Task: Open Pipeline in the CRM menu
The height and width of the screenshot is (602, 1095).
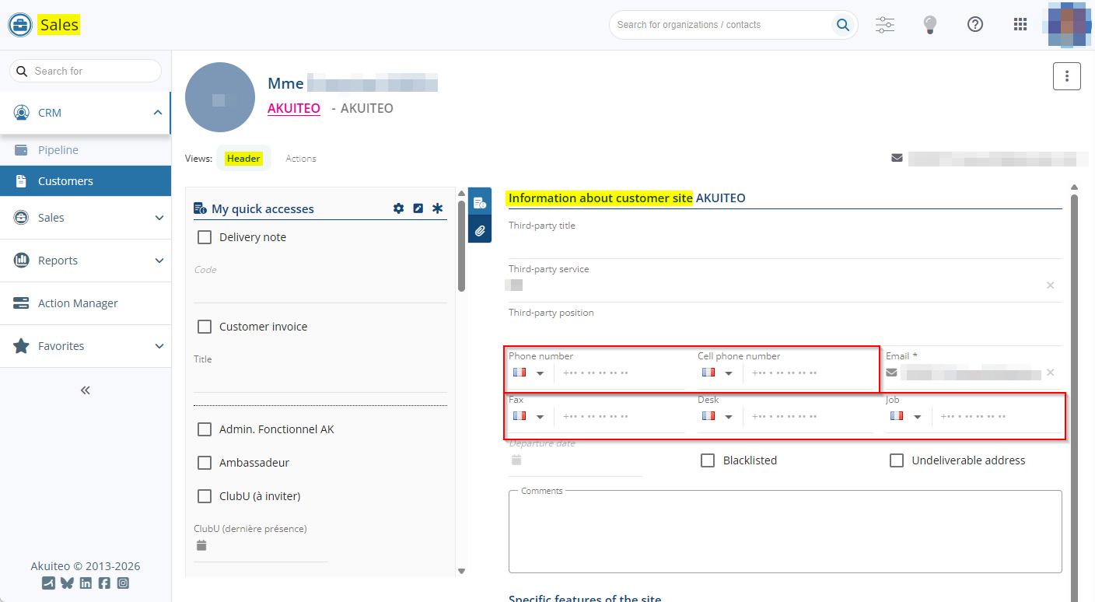Action: [58, 150]
